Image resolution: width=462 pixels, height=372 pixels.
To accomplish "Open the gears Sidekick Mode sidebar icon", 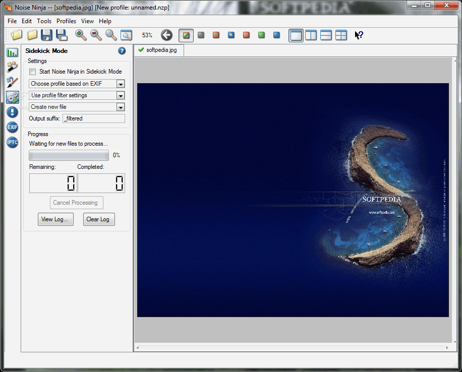I will (x=13, y=97).
